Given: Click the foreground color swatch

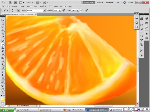Looking at the screenshot, I should tap(2, 98).
